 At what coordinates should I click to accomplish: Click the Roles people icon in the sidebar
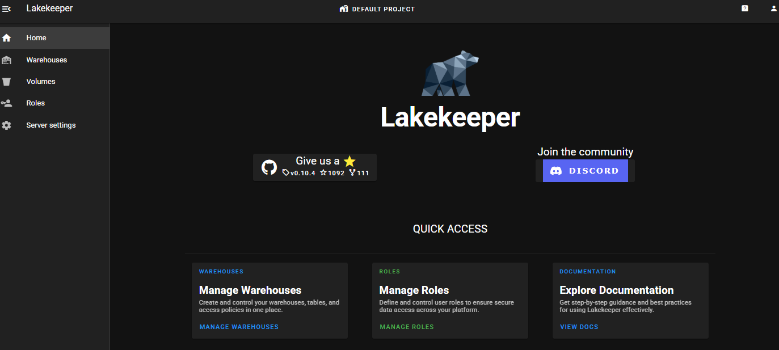pyautogui.click(x=7, y=103)
